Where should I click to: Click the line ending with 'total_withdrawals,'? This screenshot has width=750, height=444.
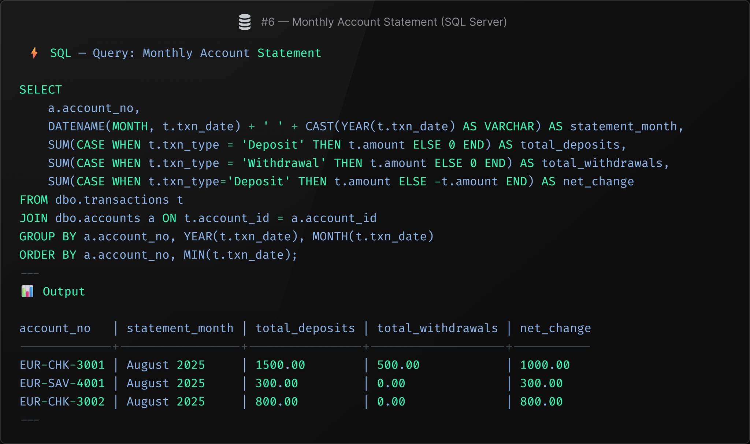coord(359,163)
